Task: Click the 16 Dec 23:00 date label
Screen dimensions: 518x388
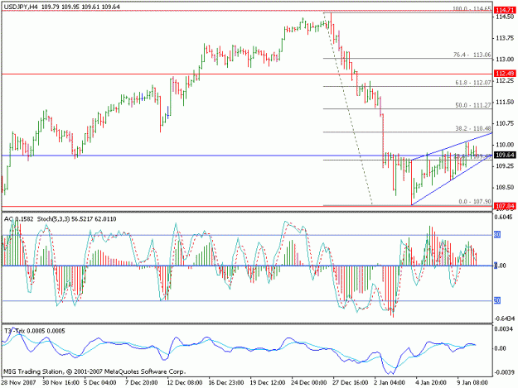Action: coord(226,383)
